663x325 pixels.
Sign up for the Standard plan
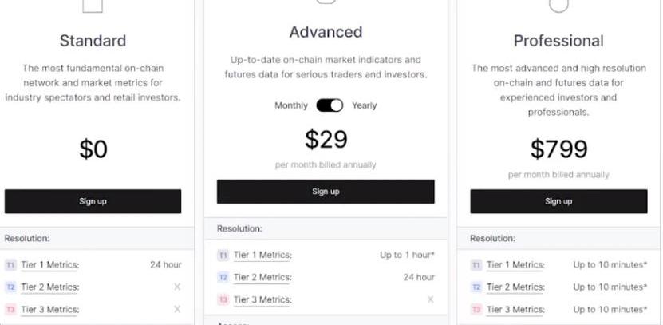point(93,201)
